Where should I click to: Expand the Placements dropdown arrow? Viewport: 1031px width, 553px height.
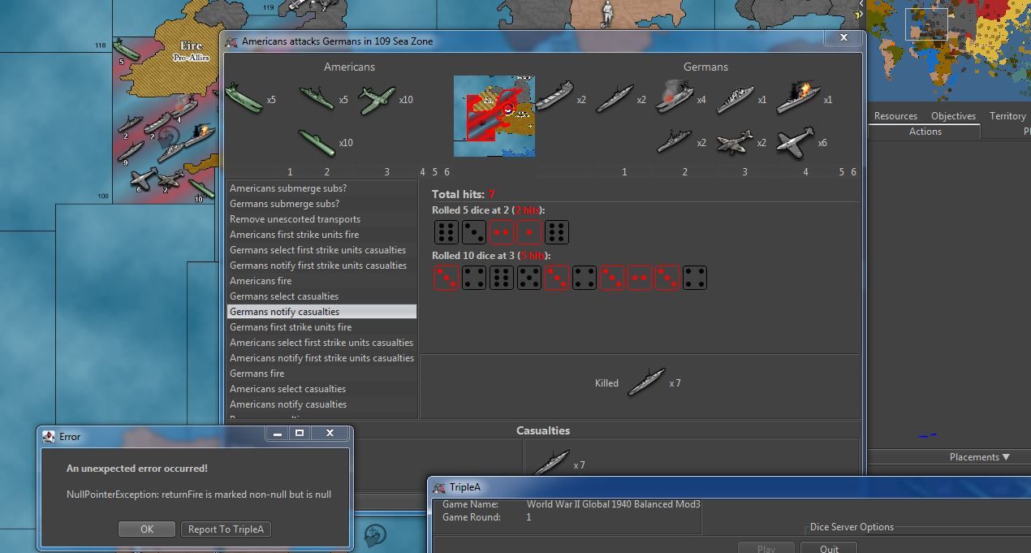click(x=1006, y=457)
